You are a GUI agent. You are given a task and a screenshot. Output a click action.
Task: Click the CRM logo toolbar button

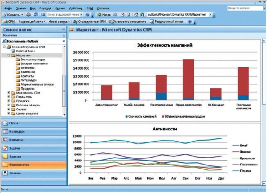tap(9, 22)
